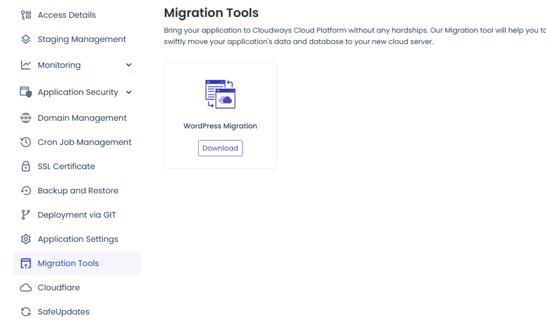The image size is (546, 321).
Task: Click the Migration Tools page heading
Action: (x=211, y=13)
